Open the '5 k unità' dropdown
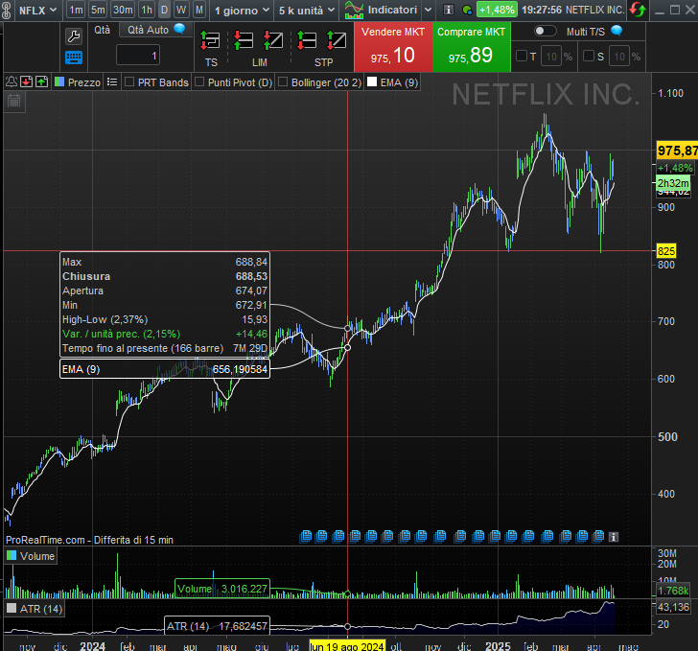Image resolution: width=698 pixels, height=651 pixels. 306,10
